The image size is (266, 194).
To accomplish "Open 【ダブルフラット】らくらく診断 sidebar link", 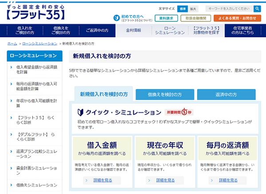I will pos(35,137).
